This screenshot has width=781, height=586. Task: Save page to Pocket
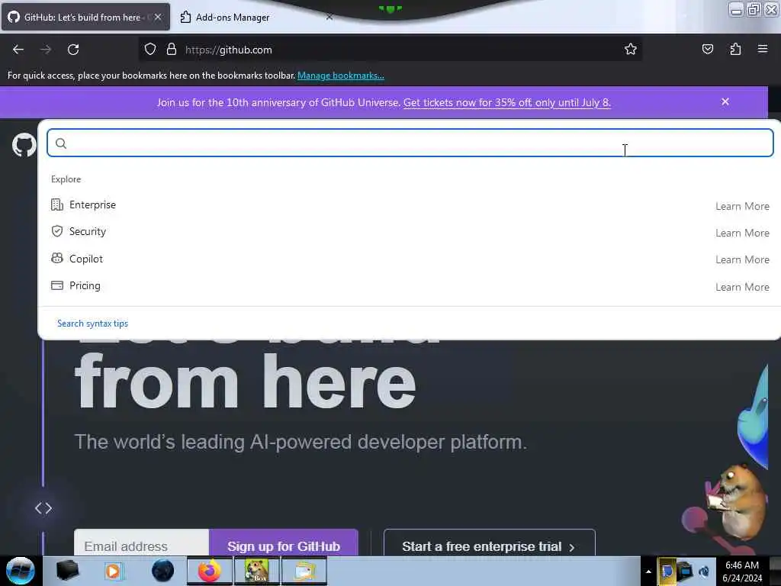coord(707,50)
